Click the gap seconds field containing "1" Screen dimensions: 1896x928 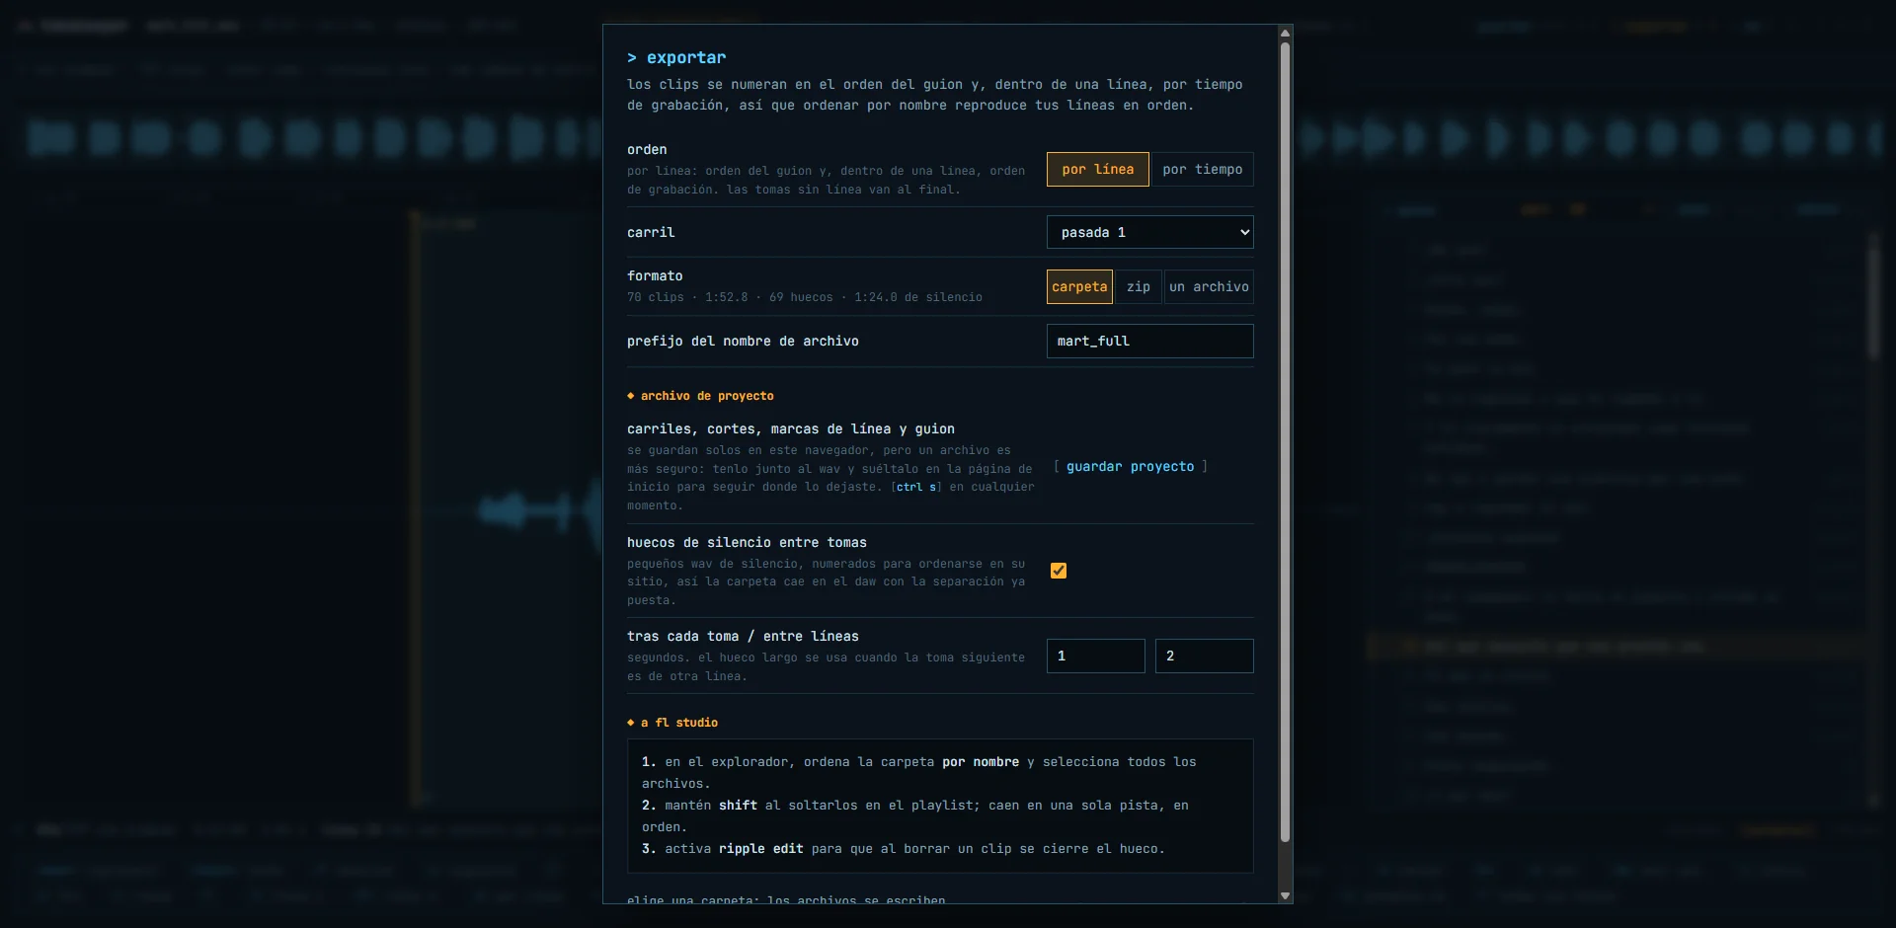1096,657
